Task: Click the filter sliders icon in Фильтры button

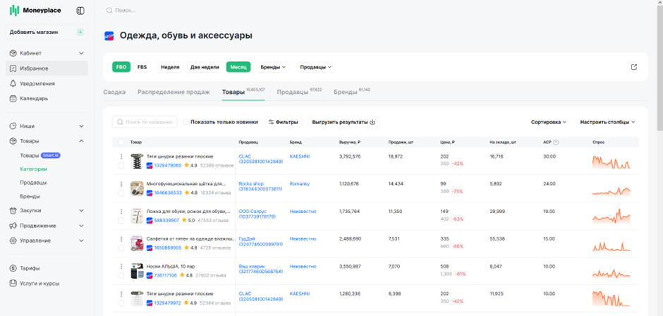Action: (x=271, y=122)
